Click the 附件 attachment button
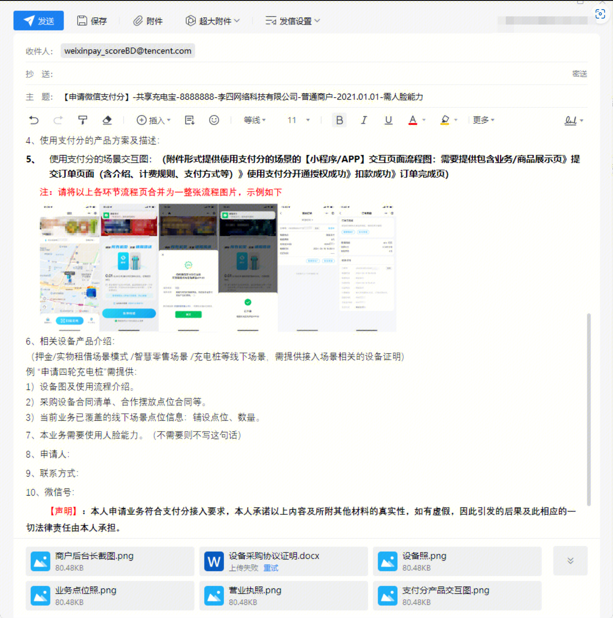 [x=148, y=21]
